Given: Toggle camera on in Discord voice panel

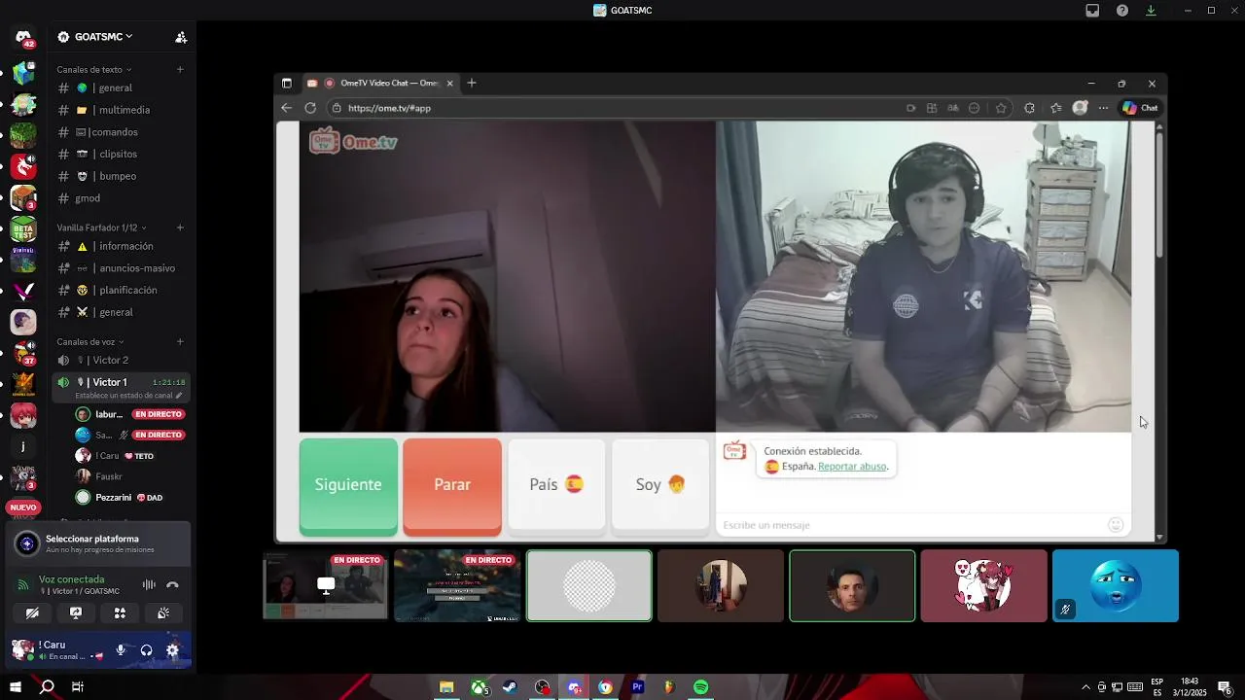Looking at the screenshot, I should (32, 612).
